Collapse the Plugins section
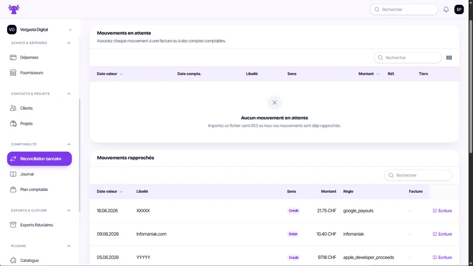473x266 pixels. pyautogui.click(x=69, y=246)
